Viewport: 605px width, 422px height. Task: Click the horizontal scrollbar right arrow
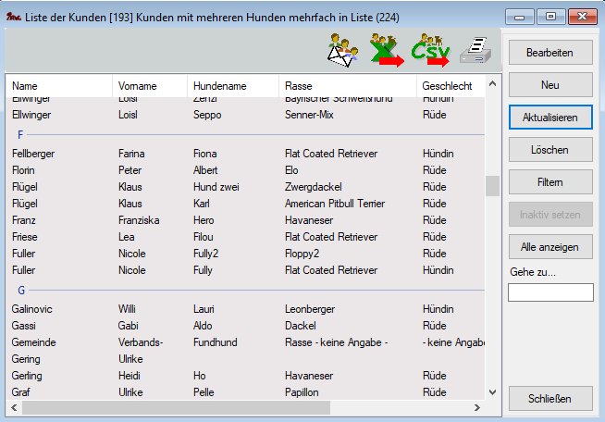(476, 407)
